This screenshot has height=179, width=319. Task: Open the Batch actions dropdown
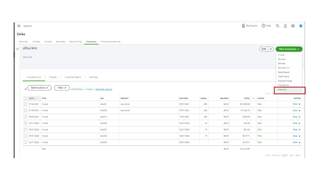40,88
